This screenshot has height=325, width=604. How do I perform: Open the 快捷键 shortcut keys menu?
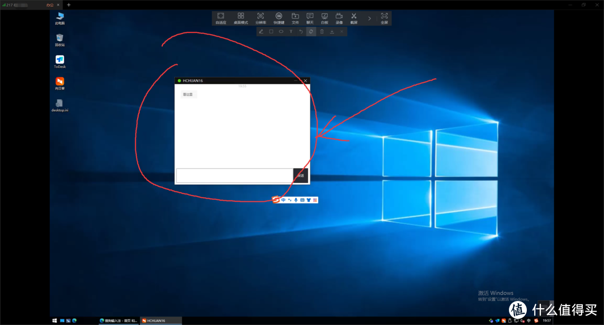point(279,18)
